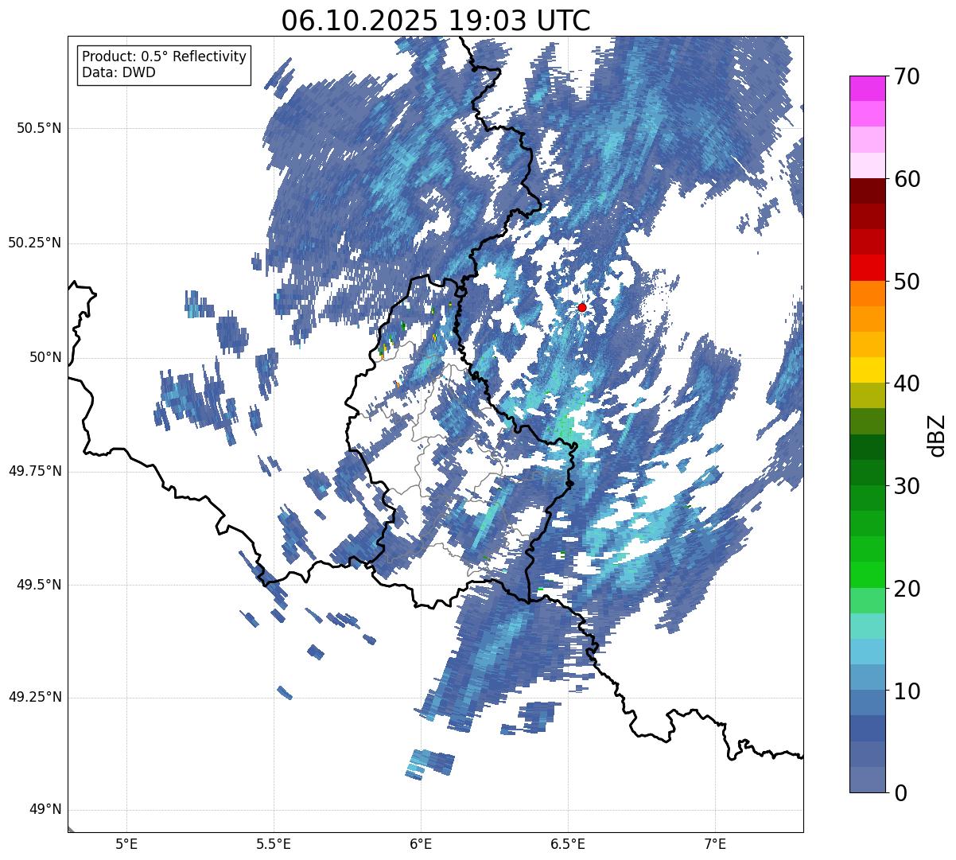The image size is (956, 860).
Task: Click the "Data: DWD" label
Action: coord(119,72)
